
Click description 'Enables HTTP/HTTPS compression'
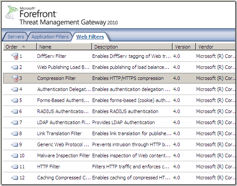(128, 78)
